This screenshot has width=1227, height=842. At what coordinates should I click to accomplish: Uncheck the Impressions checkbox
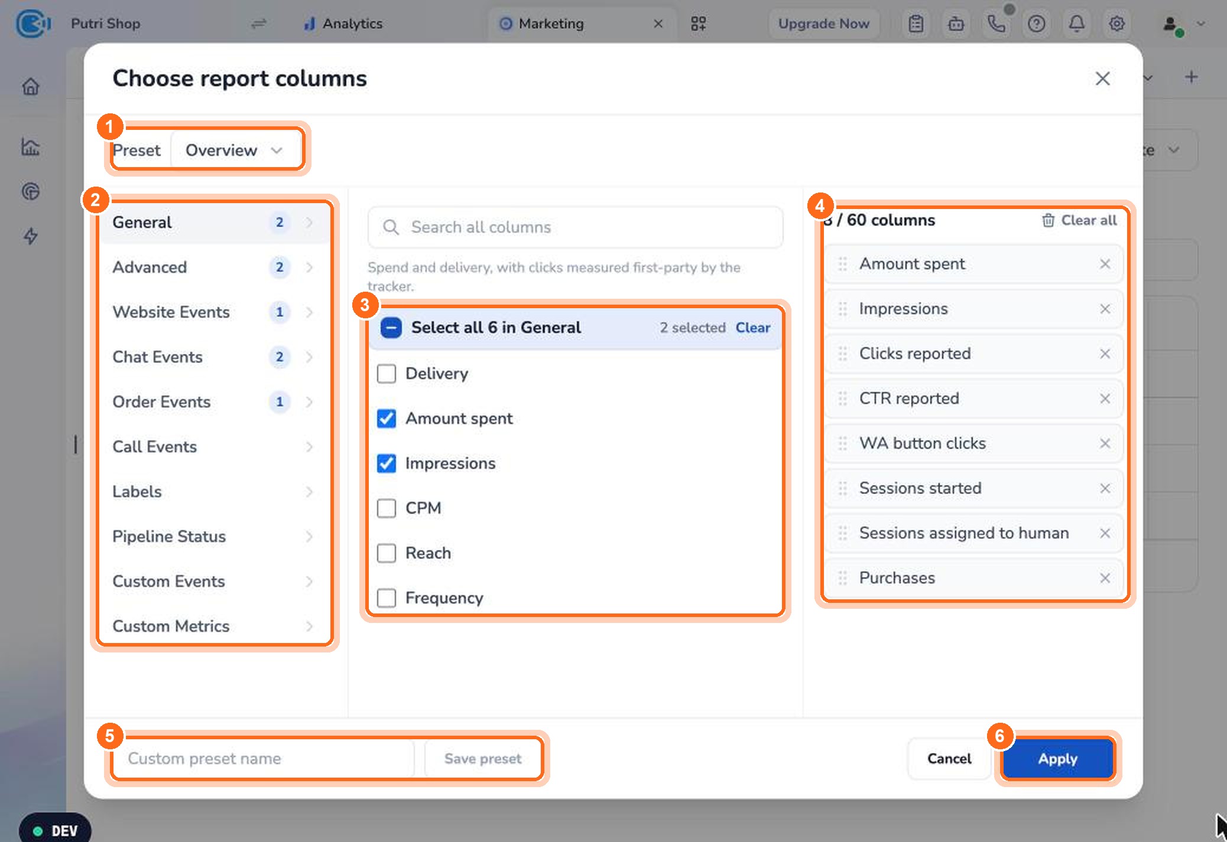click(x=387, y=464)
